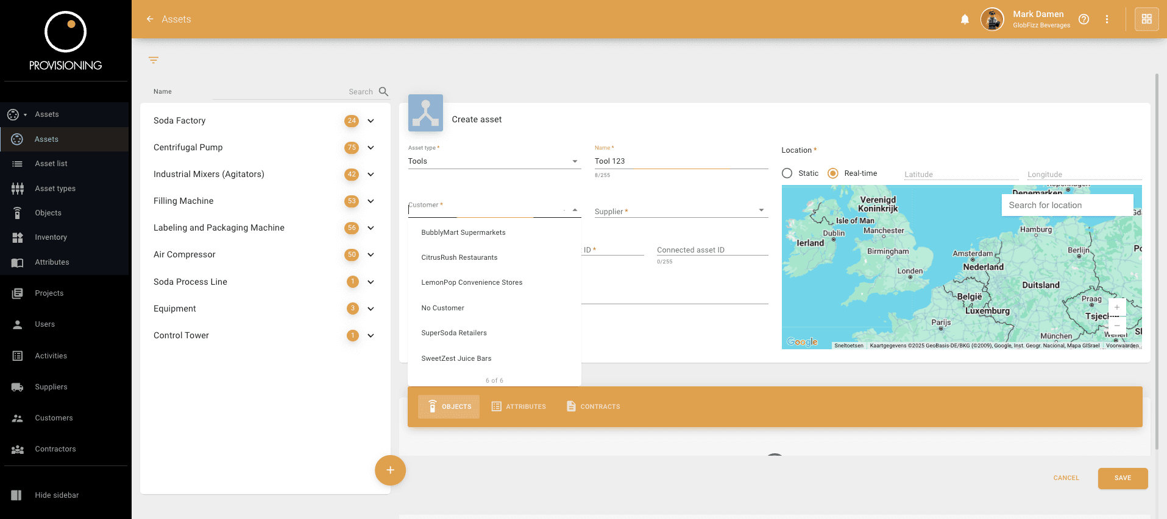
Task: Open Assets page in sidebar
Action: coord(65,139)
